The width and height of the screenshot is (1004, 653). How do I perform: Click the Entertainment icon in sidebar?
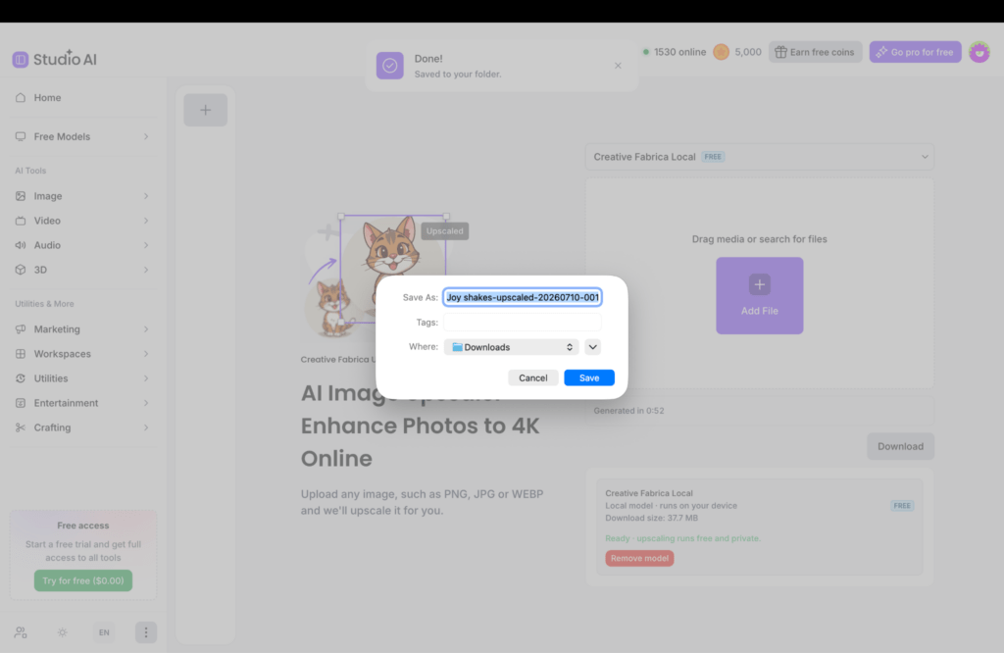(x=21, y=403)
